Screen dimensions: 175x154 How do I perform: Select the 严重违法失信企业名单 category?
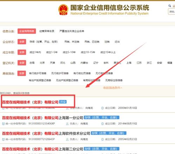tap(72, 31)
